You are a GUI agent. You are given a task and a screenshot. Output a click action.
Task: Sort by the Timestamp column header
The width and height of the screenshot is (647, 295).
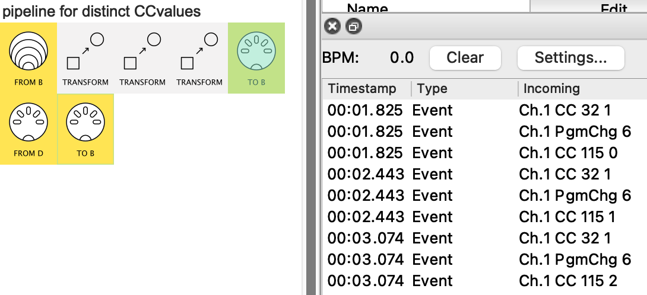pyautogui.click(x=362, y=89)
